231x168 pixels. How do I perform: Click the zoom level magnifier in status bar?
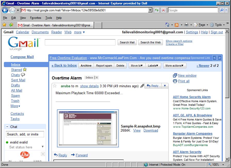[x=209, y=164]
